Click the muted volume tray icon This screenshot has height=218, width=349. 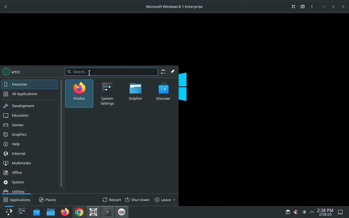(x=296, y=212)
